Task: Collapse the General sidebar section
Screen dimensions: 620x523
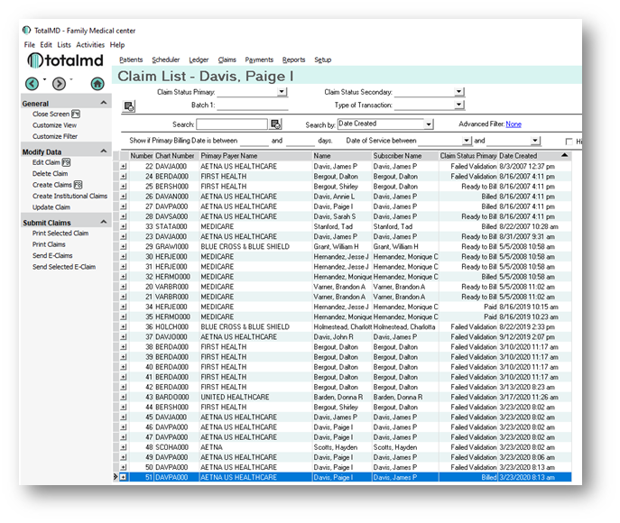Action: click(104, 104)
